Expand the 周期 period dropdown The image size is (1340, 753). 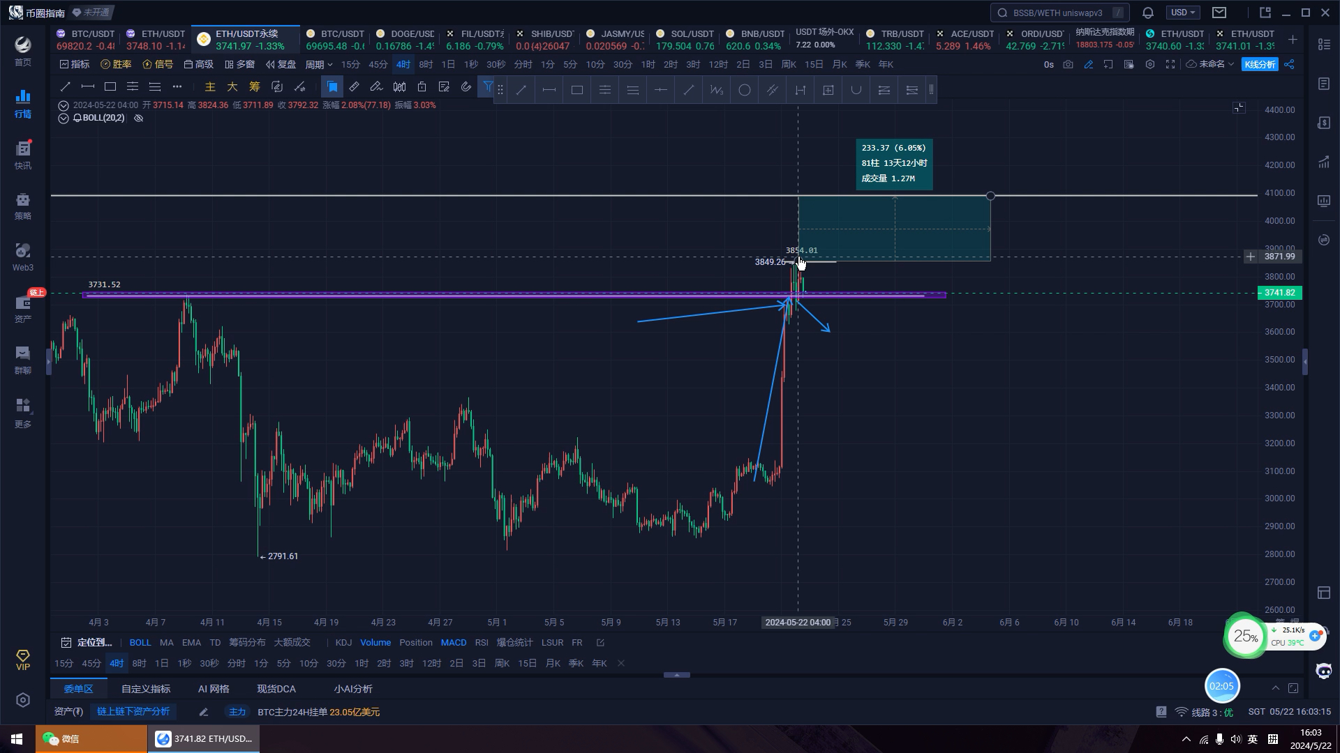tap(319, 64)
